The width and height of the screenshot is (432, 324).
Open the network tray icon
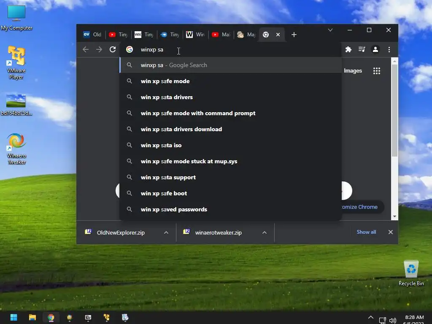(x=382, y=321)
